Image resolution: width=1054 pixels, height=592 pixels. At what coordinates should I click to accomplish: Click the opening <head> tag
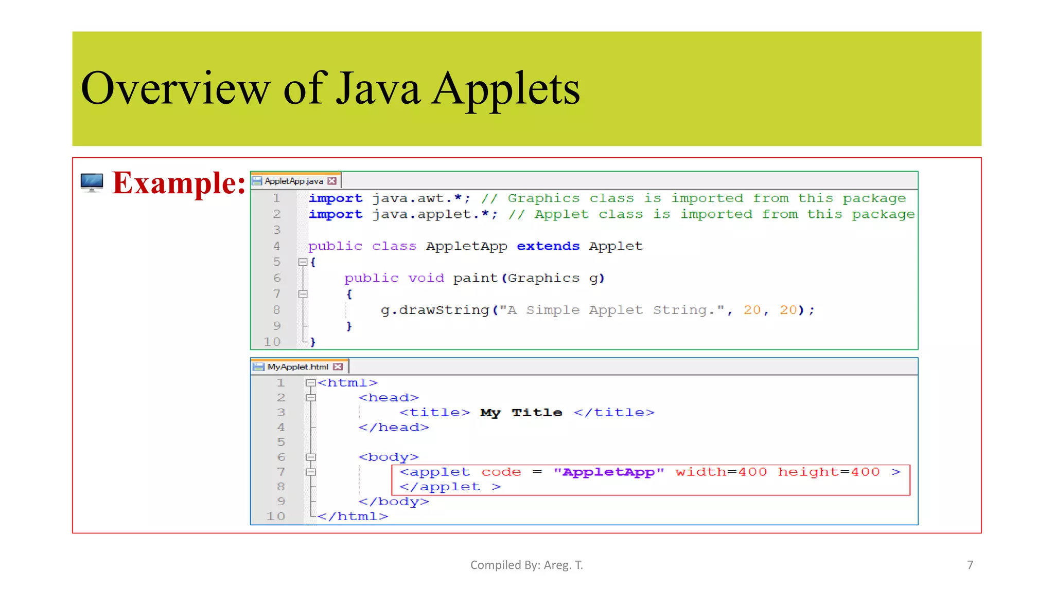click(389, 398)
